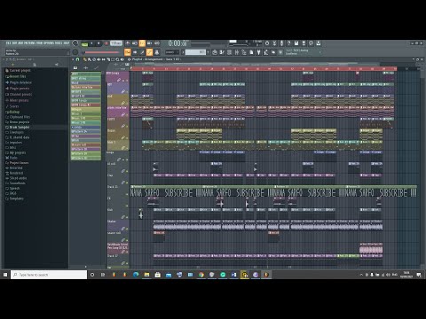Image resolution: width=426 pixels, height=319 pixels.
Task: Expand the My projects folder in browser
Action: point(18,152)
